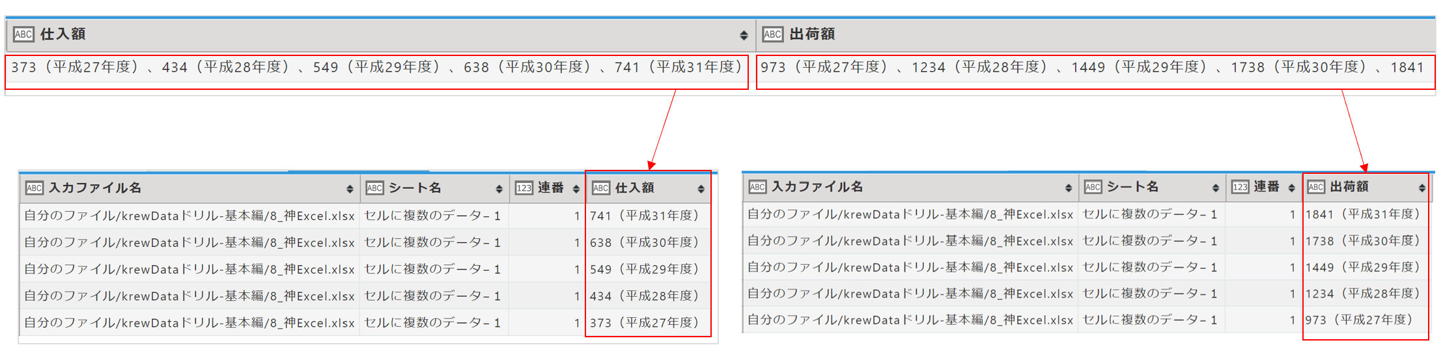Select the 1449（平成29年度） cell

[1366, 267]
